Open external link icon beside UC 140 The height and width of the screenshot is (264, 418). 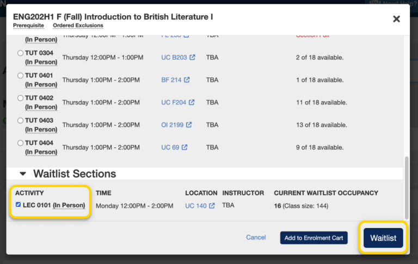[x=212, y=206]
